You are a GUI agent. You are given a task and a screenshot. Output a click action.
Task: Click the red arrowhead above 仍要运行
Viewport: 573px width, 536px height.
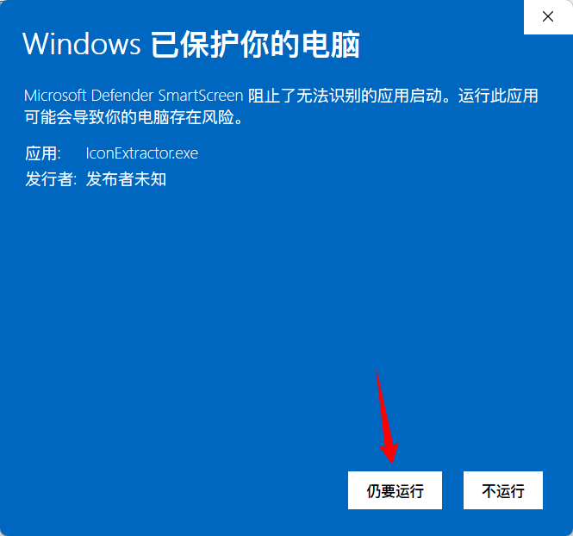(389, 452)
